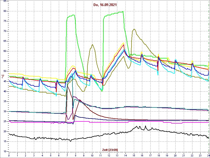Pick hour 17 on the time axis
This screenshot has width=210, height=158.
[150, 155]
